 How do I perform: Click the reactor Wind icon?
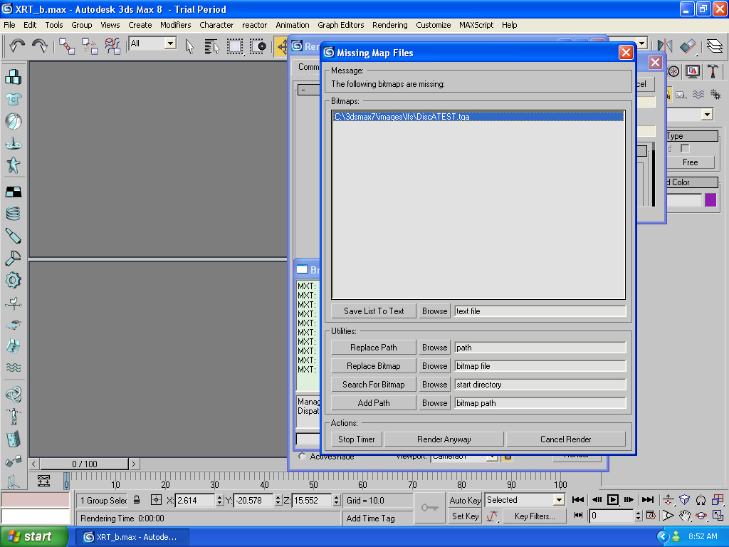(13, 303)
